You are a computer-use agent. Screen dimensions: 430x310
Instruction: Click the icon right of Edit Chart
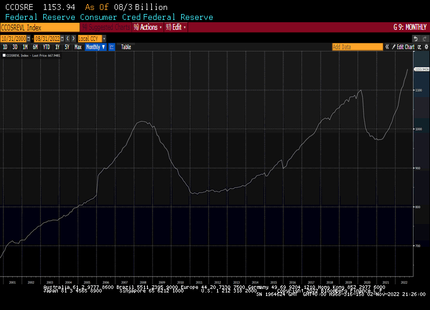(418, 47)
